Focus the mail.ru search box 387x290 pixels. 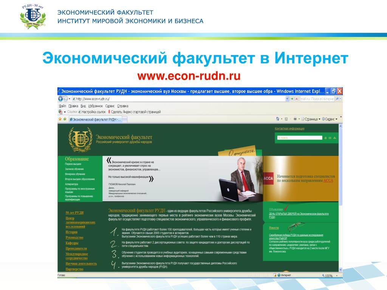(317, 99)
